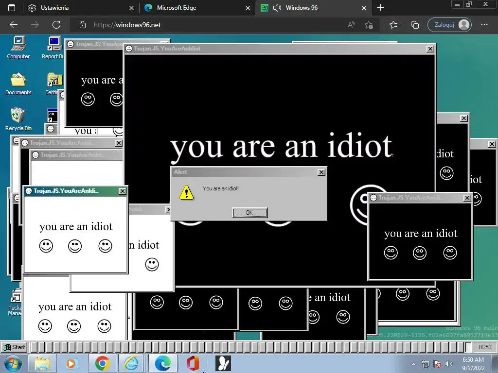Open the Report Bug desktop icon
This screenshot has height=373, width=498.
53,48
